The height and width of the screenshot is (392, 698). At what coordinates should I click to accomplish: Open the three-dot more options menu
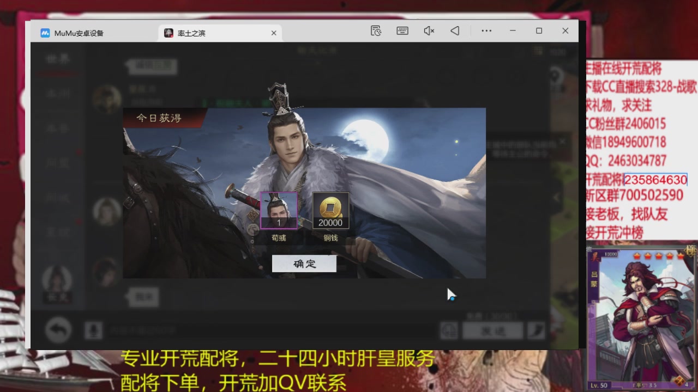(486, 31)
